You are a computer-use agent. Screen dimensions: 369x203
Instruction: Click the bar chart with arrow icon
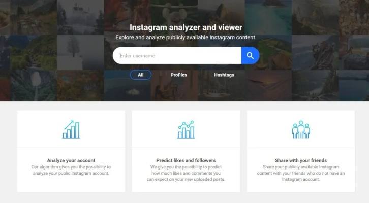(x=71, y=129)
